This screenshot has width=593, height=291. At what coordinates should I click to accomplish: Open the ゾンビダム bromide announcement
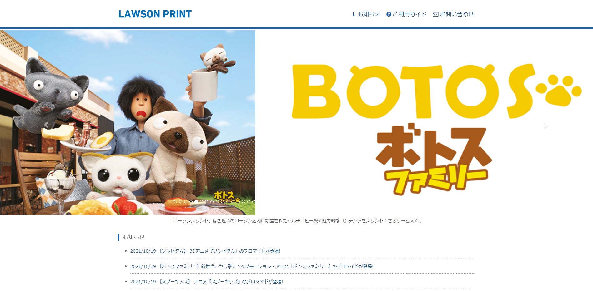coord(205,251)
